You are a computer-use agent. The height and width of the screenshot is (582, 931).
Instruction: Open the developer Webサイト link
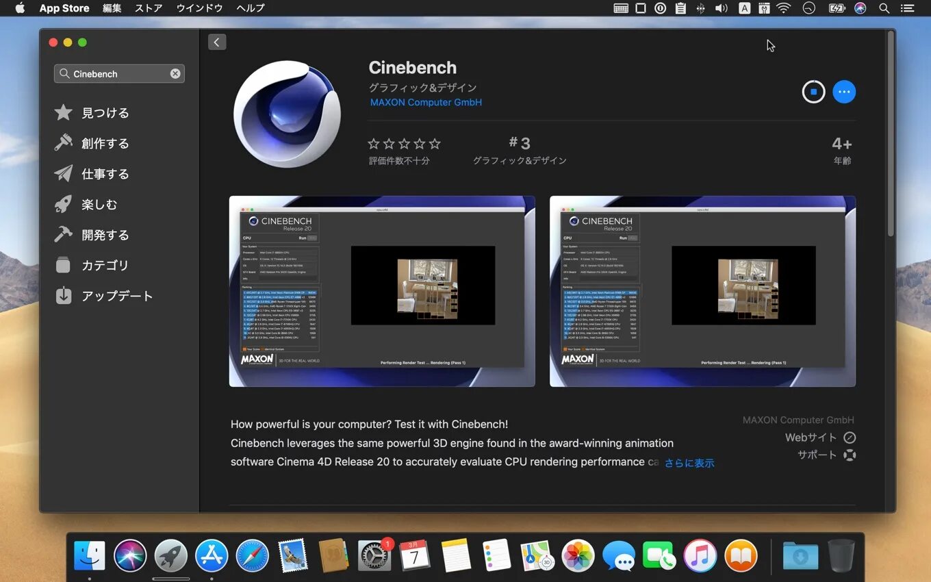(820, 438)
